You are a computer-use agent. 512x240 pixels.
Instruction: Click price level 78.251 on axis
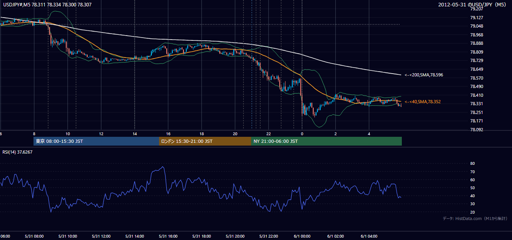pyautogui.click(x=476, y=112)
